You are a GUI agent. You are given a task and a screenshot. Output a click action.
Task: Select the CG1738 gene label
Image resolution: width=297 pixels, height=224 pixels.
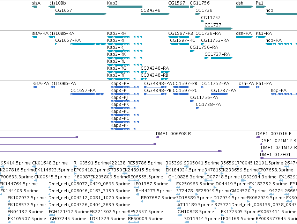[x=204, y=10]
